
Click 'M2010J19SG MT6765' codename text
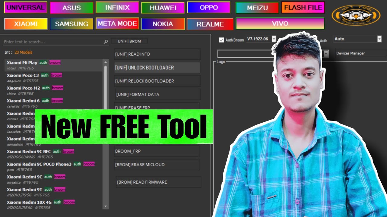28,195
